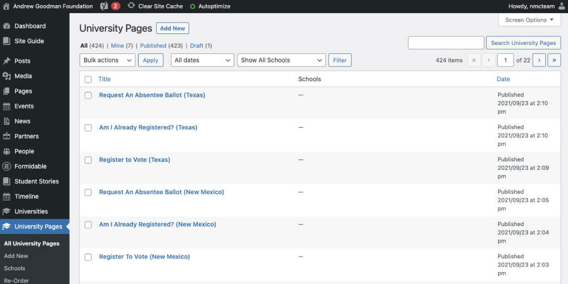Viewport: 568px width, 284px height.
Task: Sort the table by Date column
Action: click(503, 79)
